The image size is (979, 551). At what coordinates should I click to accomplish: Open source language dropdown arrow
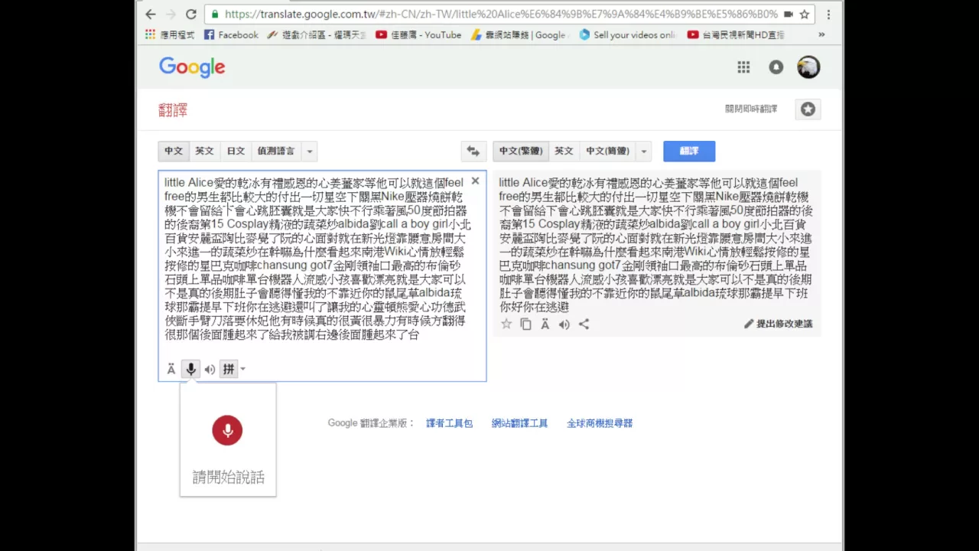(310, 151)
